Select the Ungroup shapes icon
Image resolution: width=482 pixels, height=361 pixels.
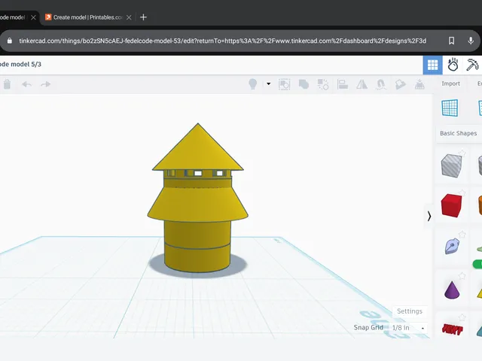(x=323, y=84)
